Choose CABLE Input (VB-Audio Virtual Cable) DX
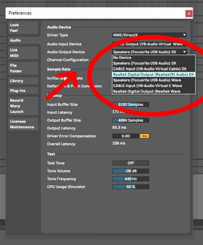This screenshot has width=203, height=245. click(154, 69)
